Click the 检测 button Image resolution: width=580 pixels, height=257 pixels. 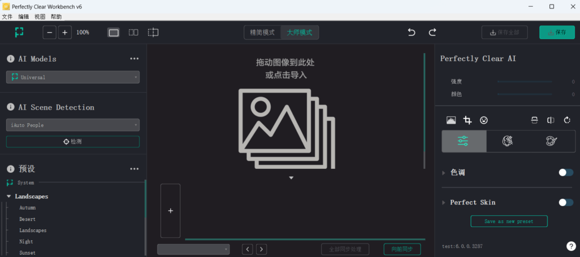pyautogui.click(x=73, y=142)
